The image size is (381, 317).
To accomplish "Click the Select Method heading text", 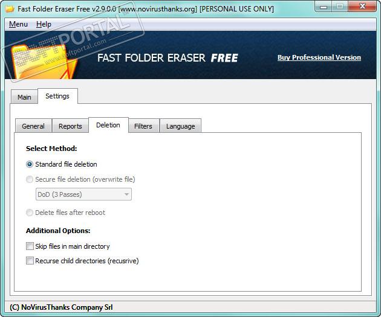I will pyautogui.click(x=51, y=149).
